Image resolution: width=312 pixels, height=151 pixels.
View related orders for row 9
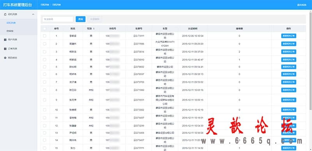(x=289, y=100)
